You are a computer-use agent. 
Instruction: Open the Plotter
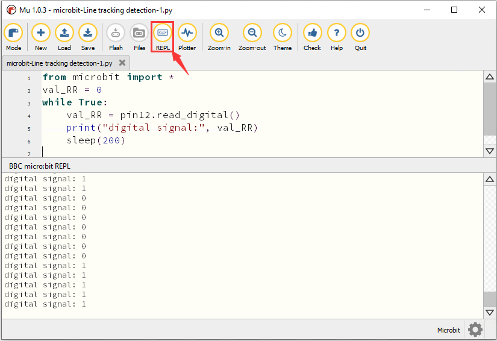click(x=187, y=37)
